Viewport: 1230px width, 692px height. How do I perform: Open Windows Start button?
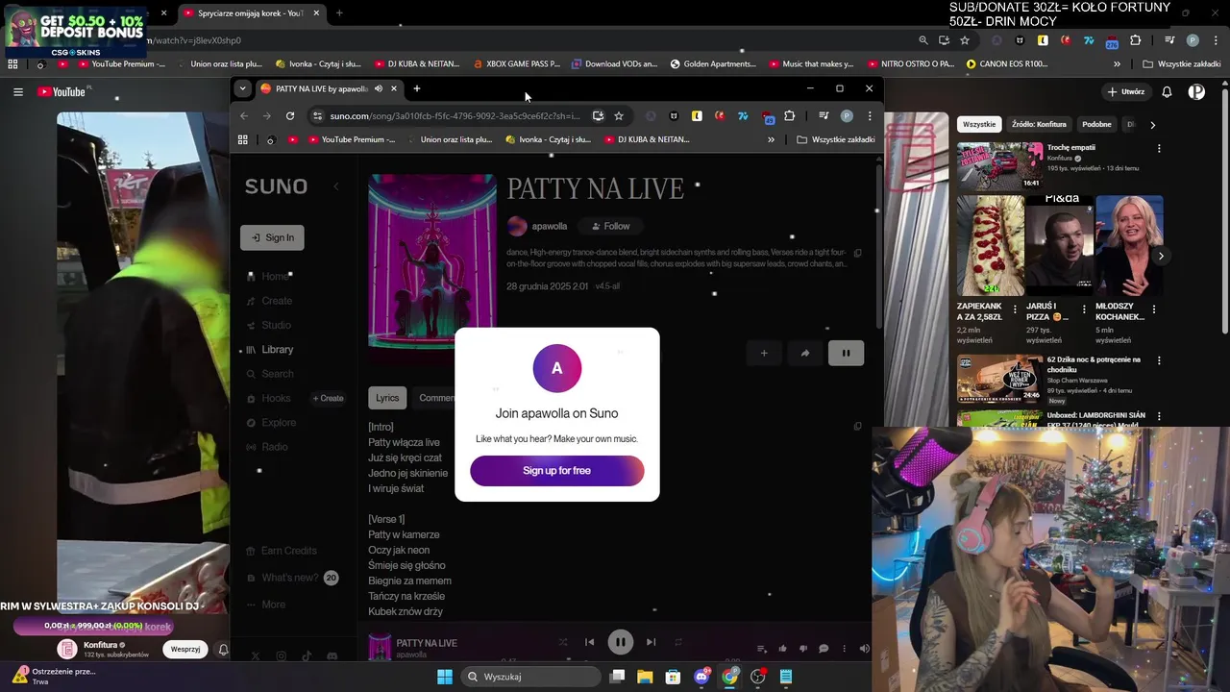pyautogui.click(x=445, y=677)
